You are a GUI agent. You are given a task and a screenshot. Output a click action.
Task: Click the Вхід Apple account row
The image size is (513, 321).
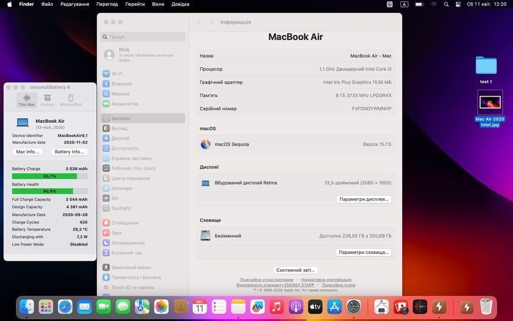tap(143, 54)
